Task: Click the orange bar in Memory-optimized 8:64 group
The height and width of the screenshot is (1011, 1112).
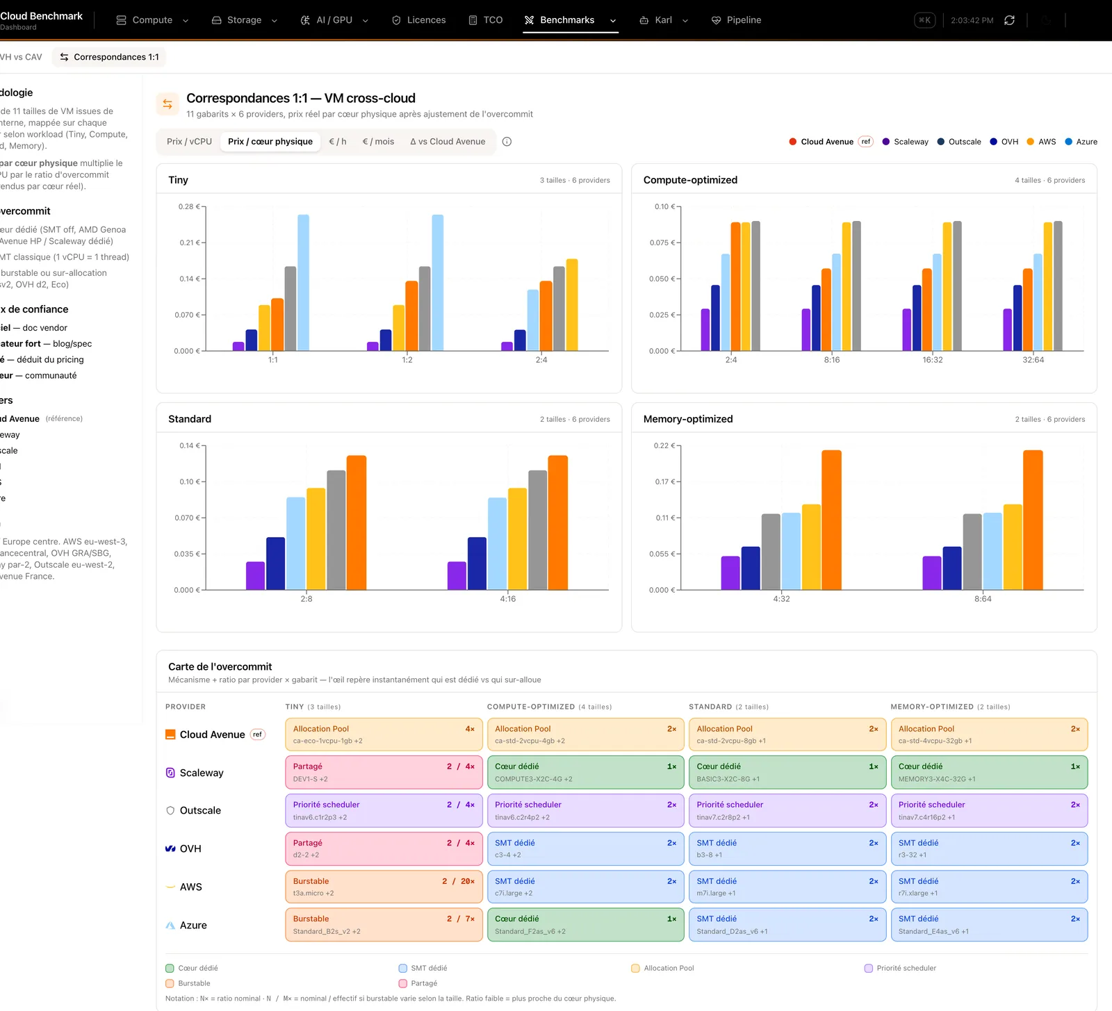Action: pyautogui.click(x=1033, y=520)
